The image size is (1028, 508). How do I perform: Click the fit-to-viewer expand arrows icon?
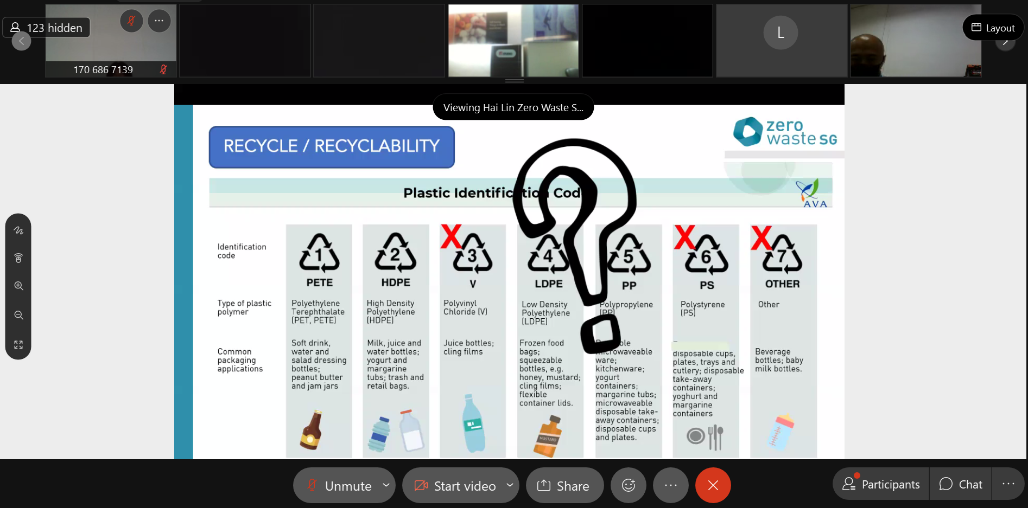(18, 345)
